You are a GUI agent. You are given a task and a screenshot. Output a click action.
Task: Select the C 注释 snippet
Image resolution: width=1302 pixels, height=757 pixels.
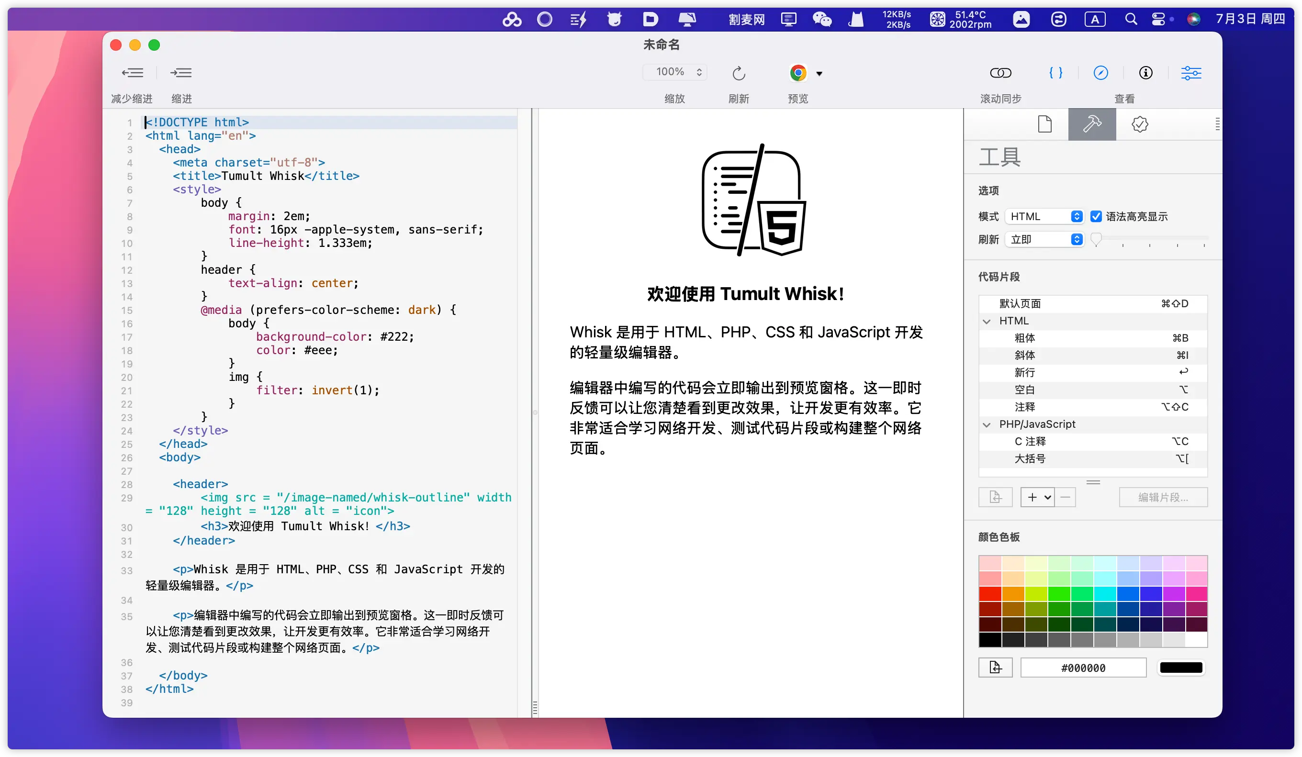tap(1093, 442)
